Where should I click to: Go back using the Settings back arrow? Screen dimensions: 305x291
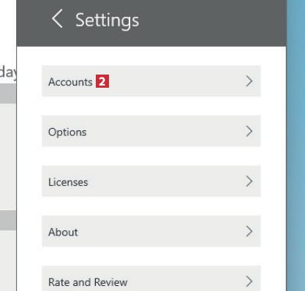[x=57, y=19]
